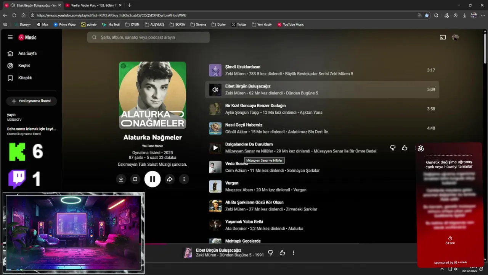Image resolution: width=488 pixels, height=275 pixels.
Task: Dislike Dalgalandım Da Duruldum in the list
Action: [x=393, y=148]
